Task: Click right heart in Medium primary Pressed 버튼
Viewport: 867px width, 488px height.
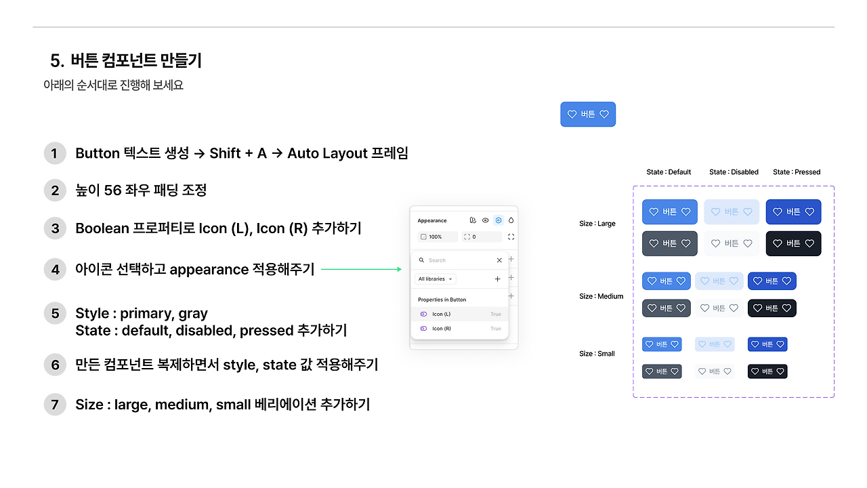Action: (787, 281)
